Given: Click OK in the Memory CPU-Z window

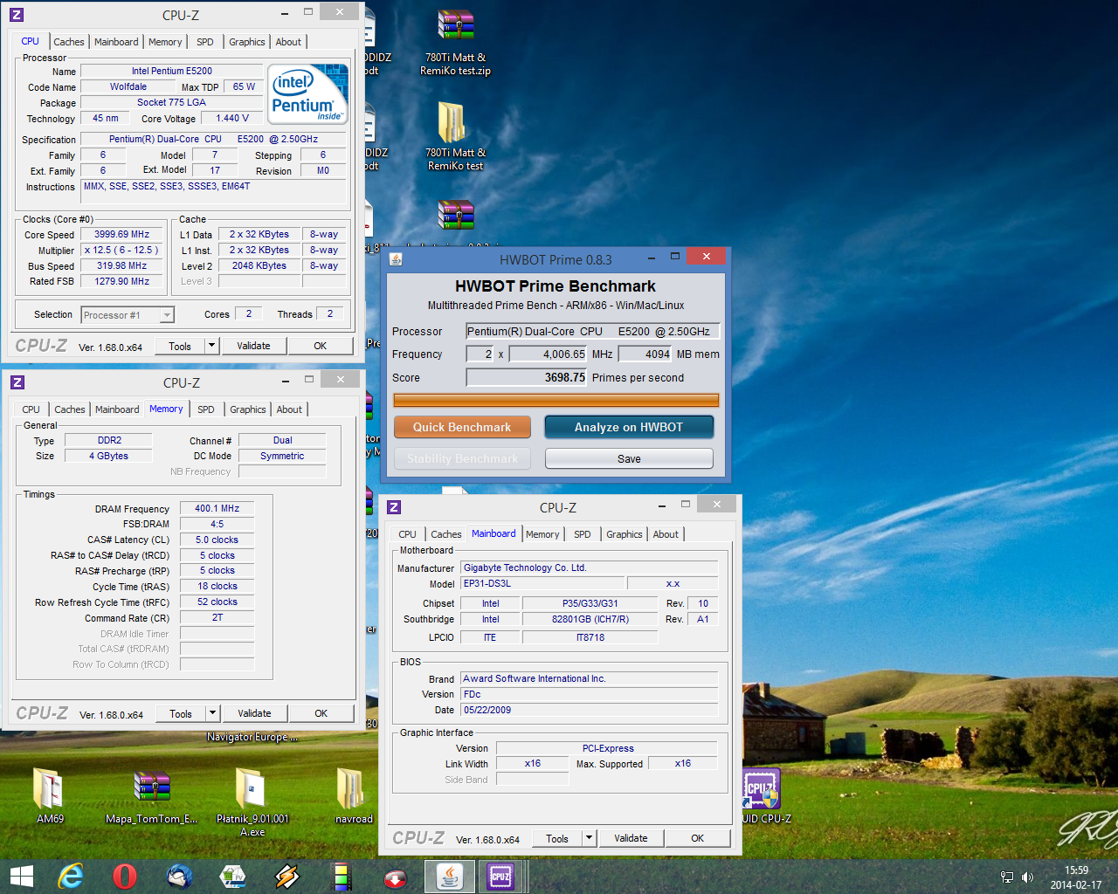Looking at the screenshot, I should click(321, 713).
